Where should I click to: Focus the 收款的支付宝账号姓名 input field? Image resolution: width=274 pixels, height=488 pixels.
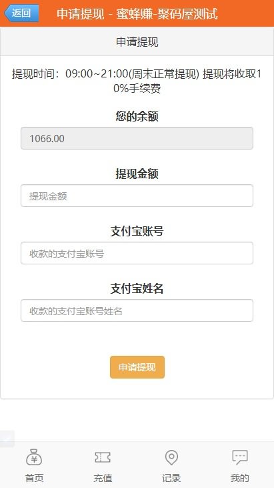(x=137, y=310)
